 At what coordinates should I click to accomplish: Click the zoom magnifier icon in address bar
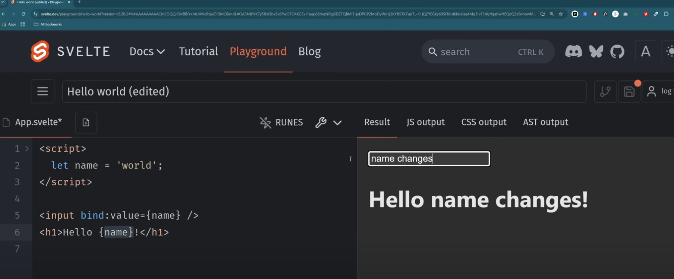tap(552, 14)
